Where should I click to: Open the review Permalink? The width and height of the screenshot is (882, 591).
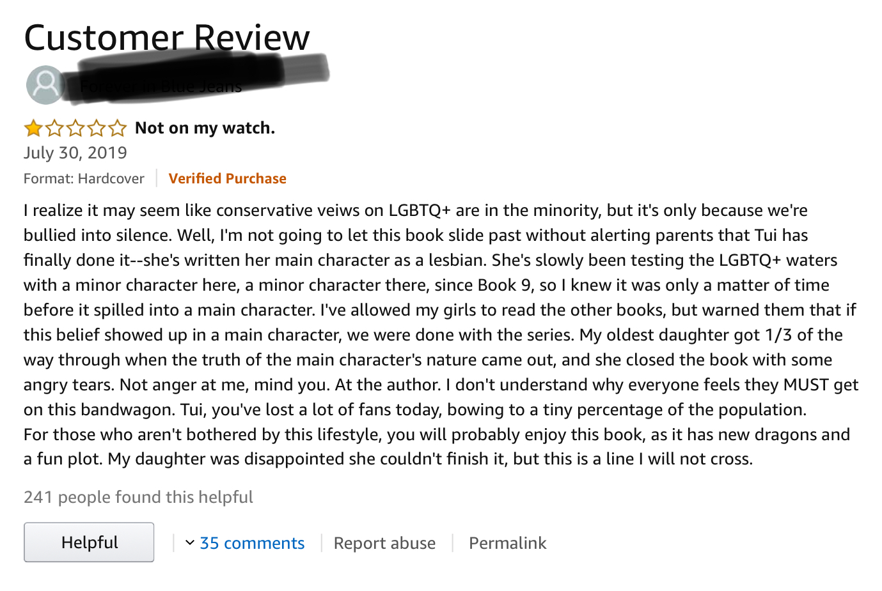click(x=507, y=543)
